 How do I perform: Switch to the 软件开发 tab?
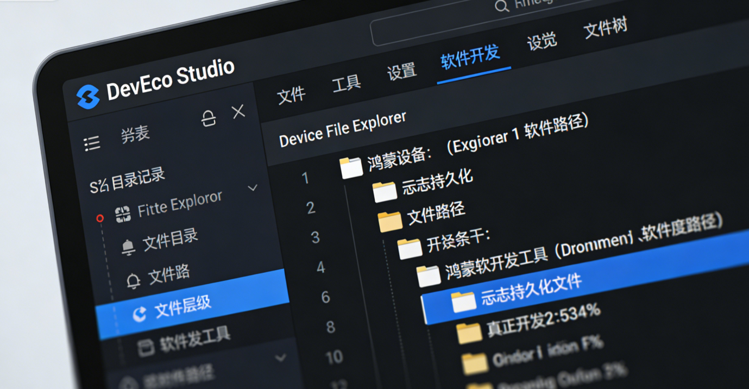tap(470, 57)
